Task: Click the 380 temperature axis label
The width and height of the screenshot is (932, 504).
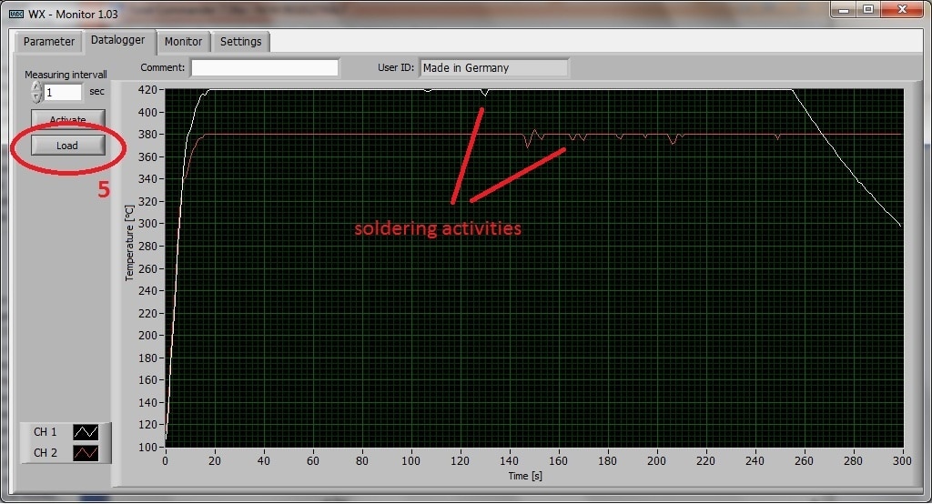Action: coord(147,135)
